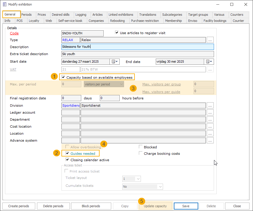The height and width of the screenshot is (211, 253).
Task: Follow the red Code link label
Action: pos(14,33)
